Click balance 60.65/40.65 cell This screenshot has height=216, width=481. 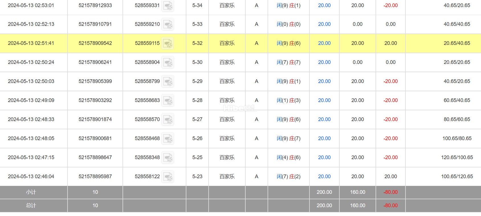tap(457, 100)
